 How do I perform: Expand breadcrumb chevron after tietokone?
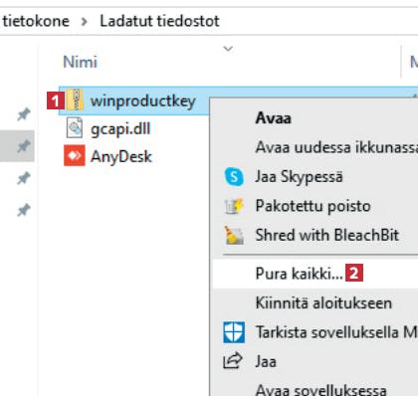tap(85, 22)
